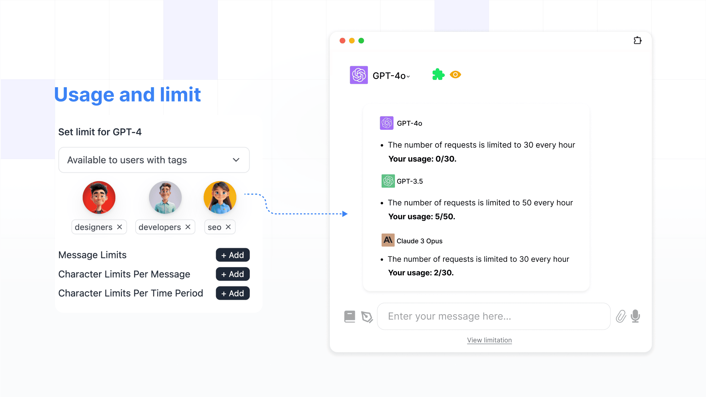Click Add button for Message Limits
Image resolution: width=706 pixels, height=397 pixels.
(233, 255)
